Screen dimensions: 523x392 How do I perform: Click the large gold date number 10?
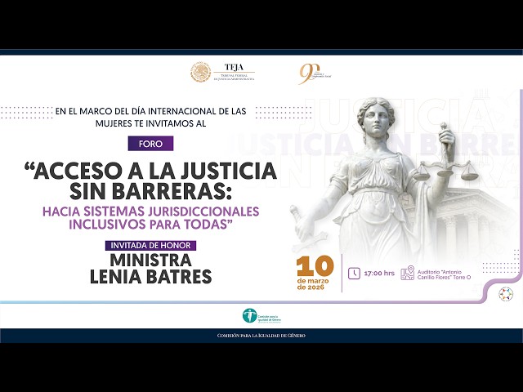pyautogui.click(x=315, y=266)
